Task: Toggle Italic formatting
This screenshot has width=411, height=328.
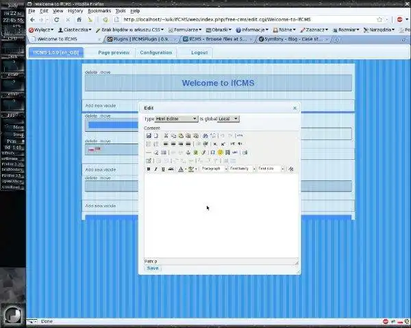Action: tap(156, 169)
